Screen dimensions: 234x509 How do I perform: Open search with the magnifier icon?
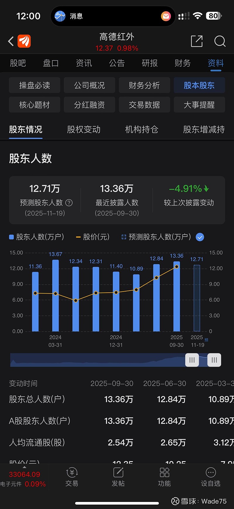pos(220,41)
